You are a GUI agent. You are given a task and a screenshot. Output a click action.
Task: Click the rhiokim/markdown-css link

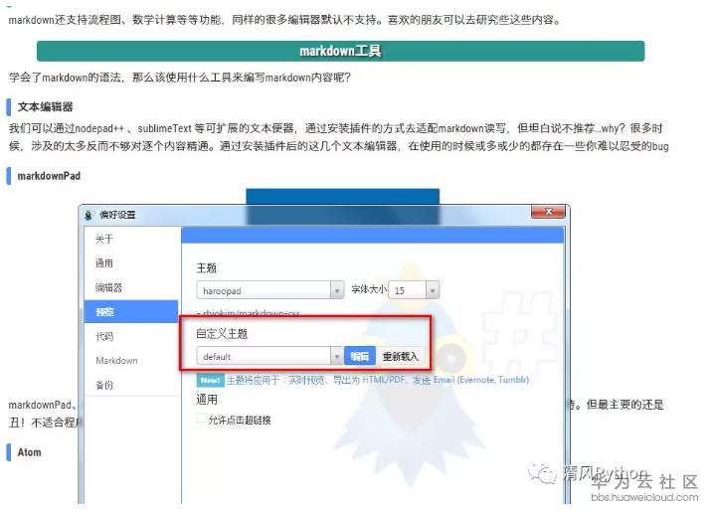[252, 313]
